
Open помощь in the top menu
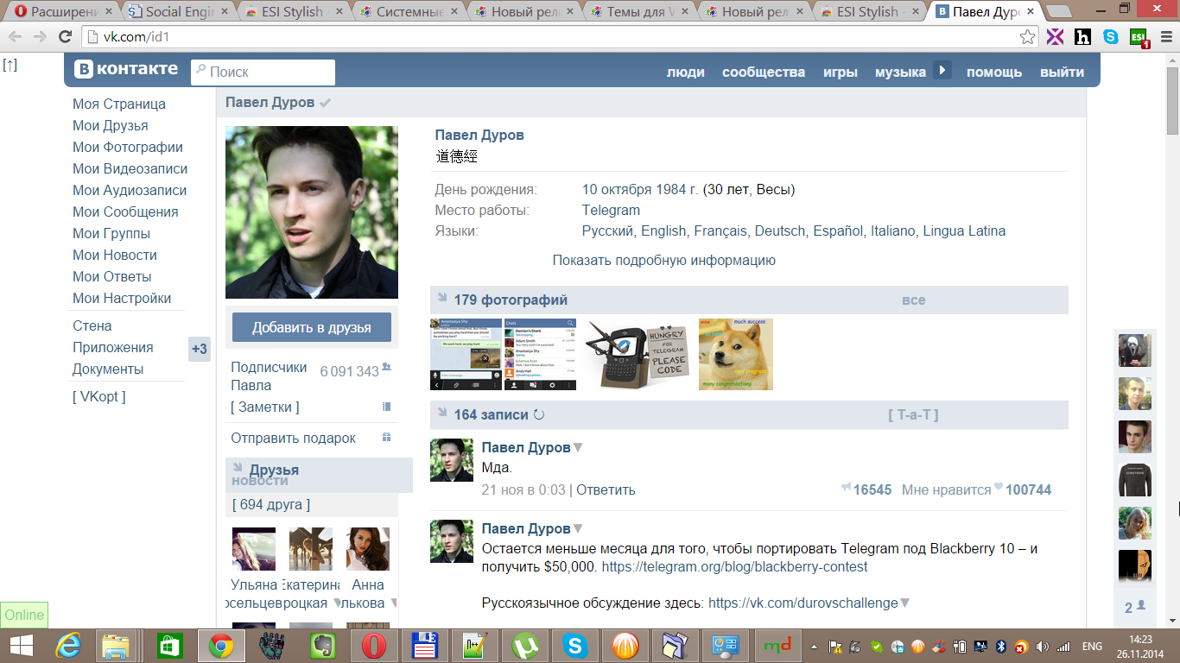(x=994, y=72)
